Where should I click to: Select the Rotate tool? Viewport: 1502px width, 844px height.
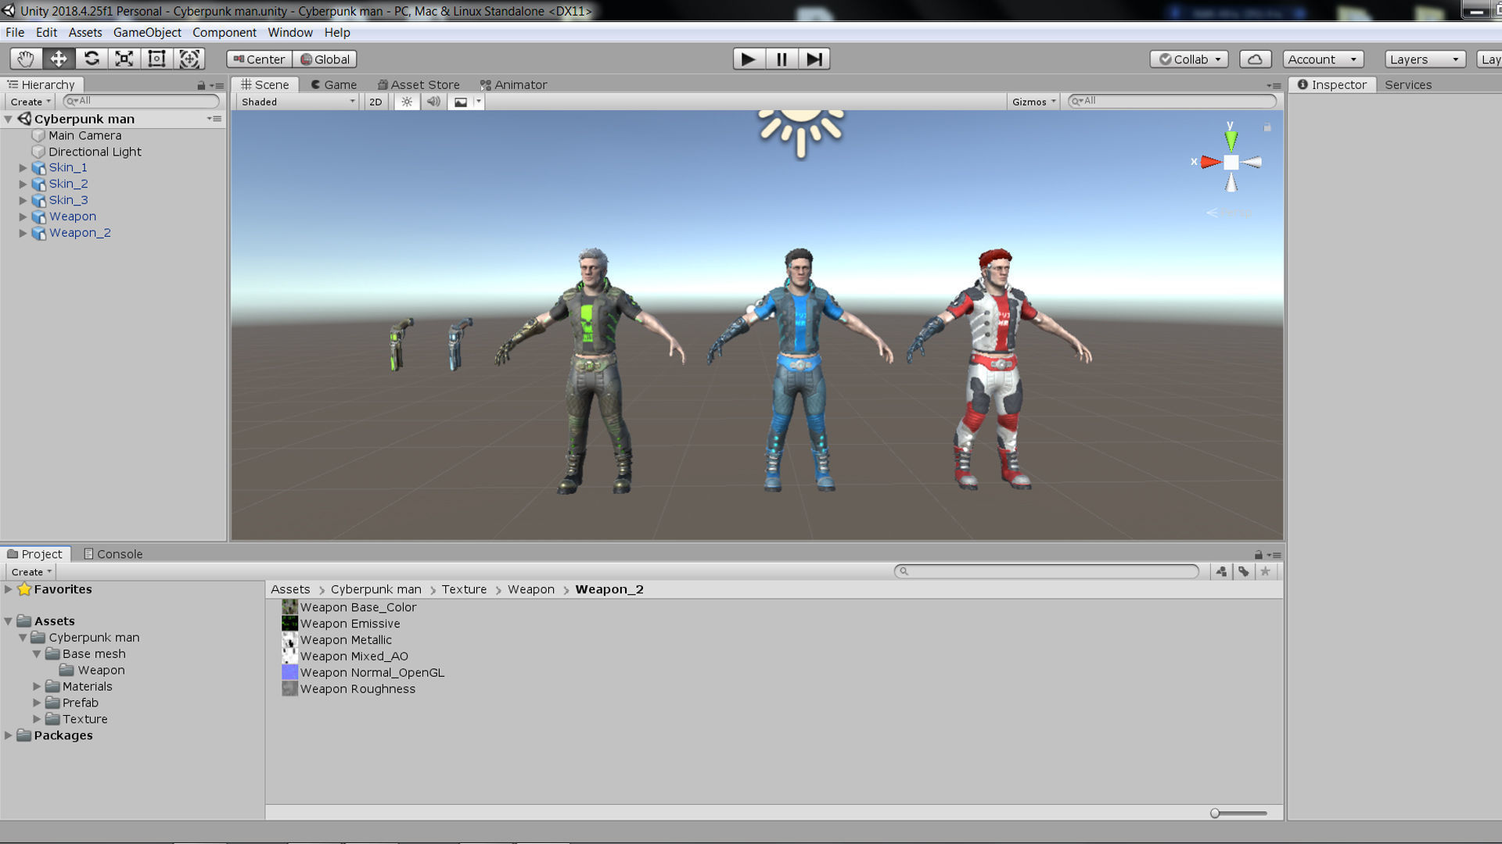click(x=92, y=59)
